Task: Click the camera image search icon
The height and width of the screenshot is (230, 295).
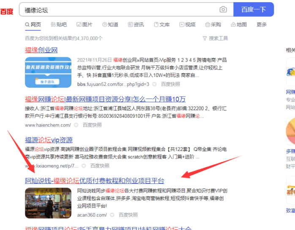Action: 223,9
